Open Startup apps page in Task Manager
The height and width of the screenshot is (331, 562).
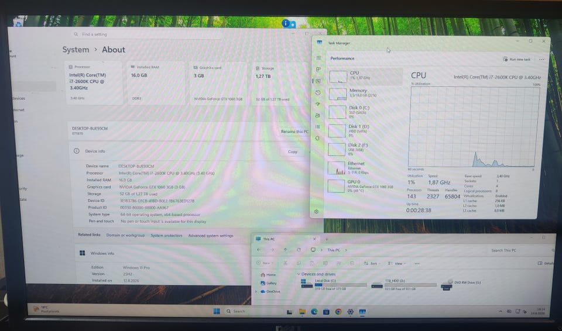point(317,104)
